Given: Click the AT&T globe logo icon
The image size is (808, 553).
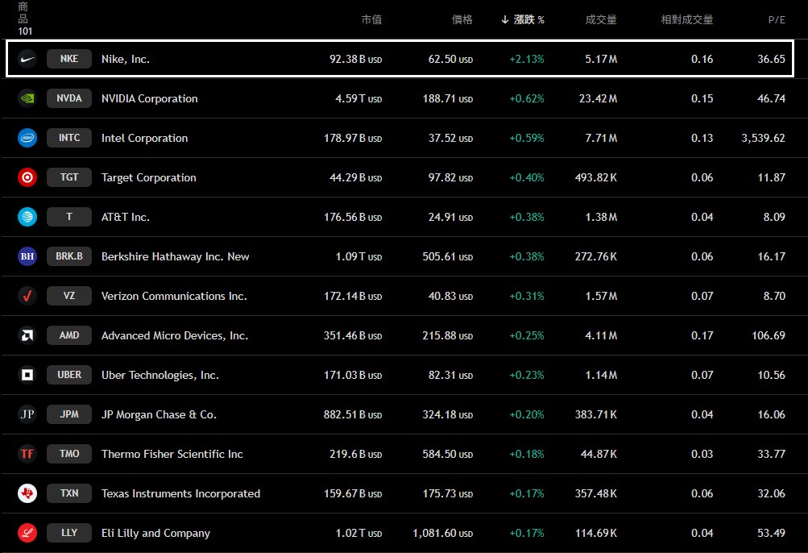Looking at the screenshot, I should click(27, 217).
